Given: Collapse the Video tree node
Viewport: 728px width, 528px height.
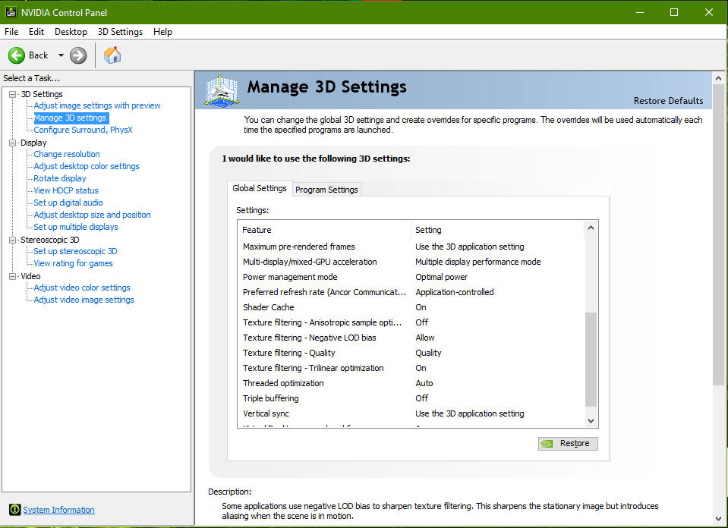Looking at the screenshot, I should [12, 276].
